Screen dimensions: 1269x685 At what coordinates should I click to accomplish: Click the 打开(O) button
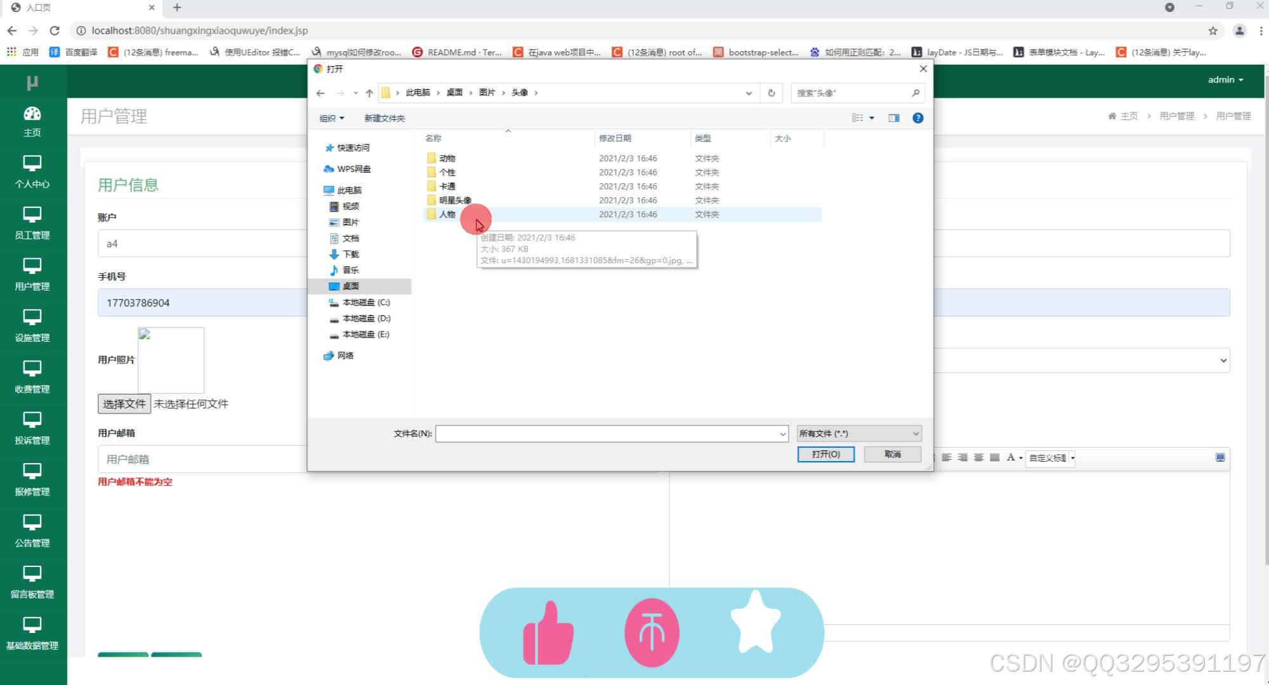(826, 454)
